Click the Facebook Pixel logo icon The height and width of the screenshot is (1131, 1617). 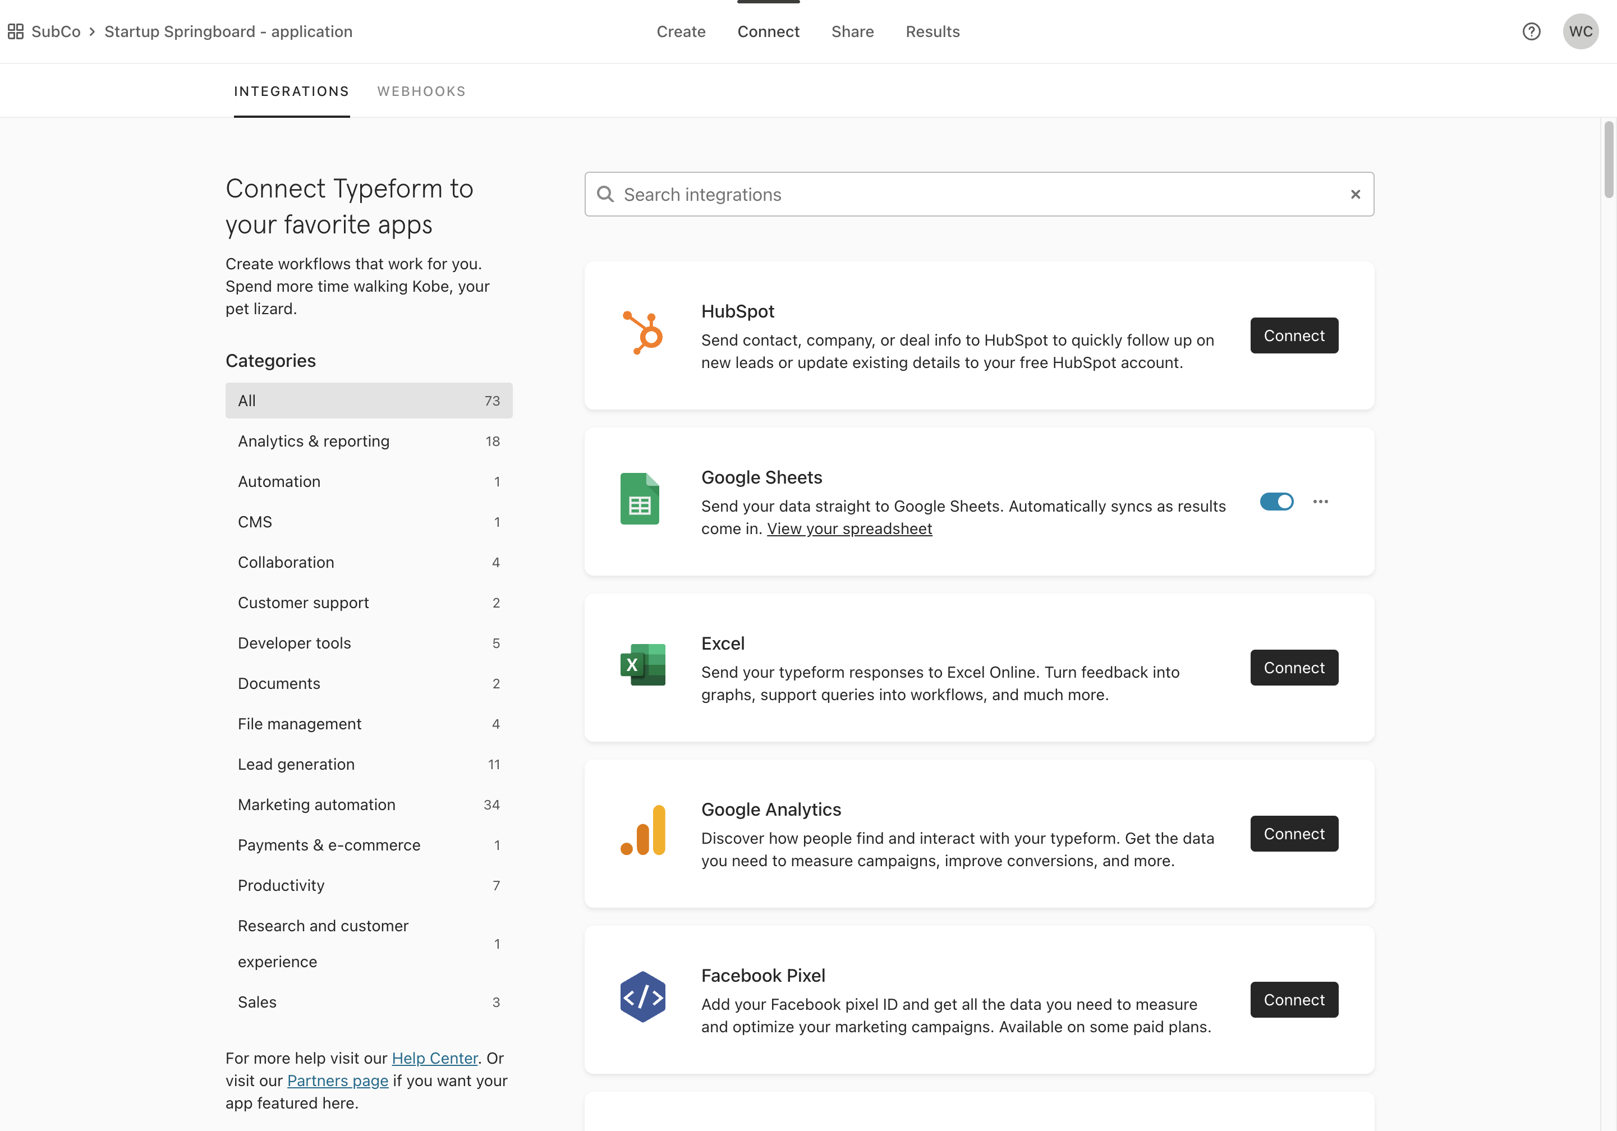[642, 997]
